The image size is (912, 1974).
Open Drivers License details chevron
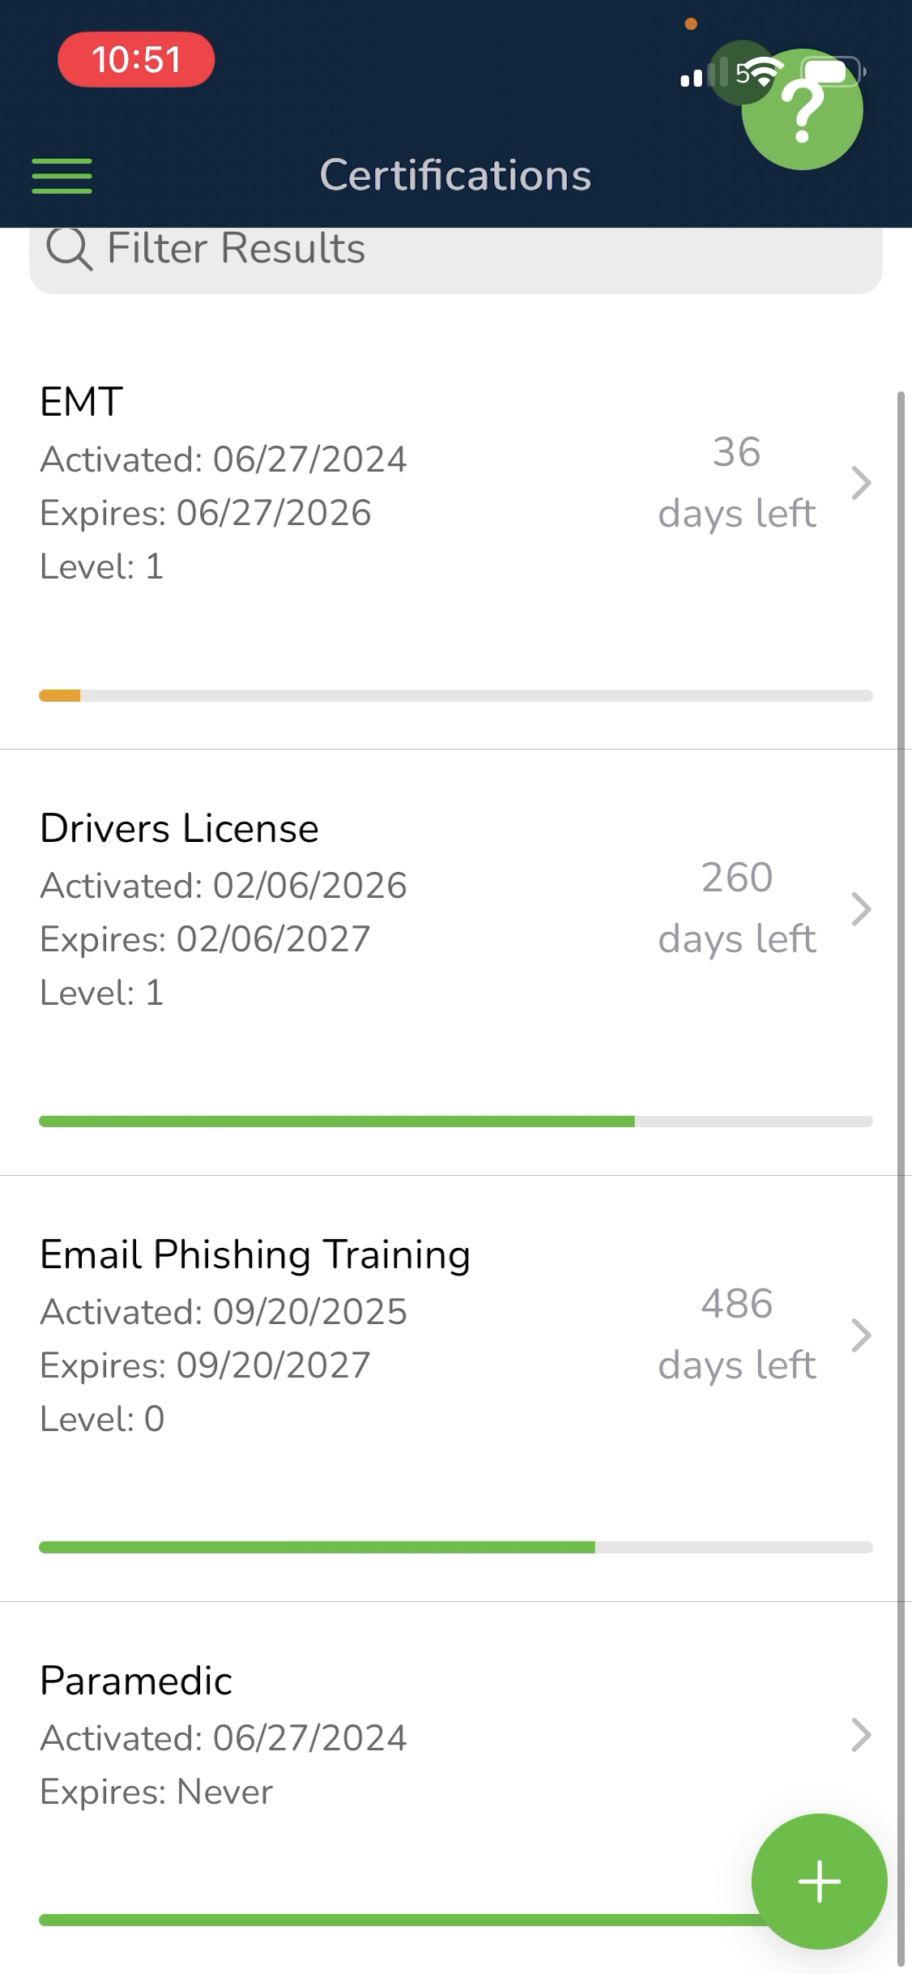861,909
